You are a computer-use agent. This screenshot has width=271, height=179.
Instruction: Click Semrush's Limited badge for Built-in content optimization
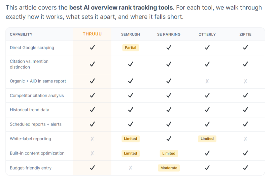point(130,153)
